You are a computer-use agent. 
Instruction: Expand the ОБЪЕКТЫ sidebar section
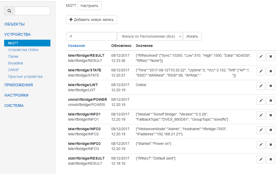click(x=14, y=24)
